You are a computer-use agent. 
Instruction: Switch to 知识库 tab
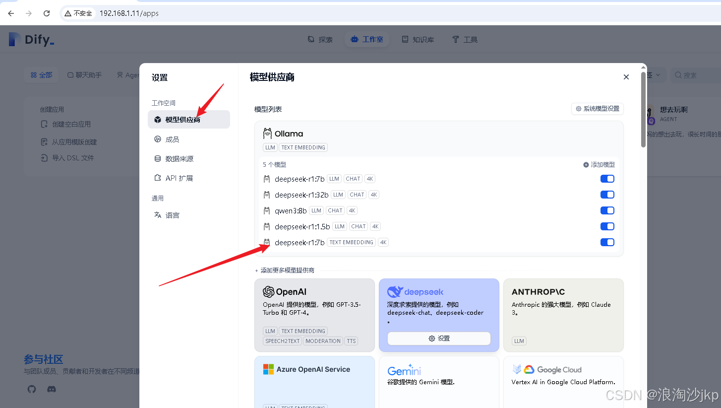click(418, 39)
